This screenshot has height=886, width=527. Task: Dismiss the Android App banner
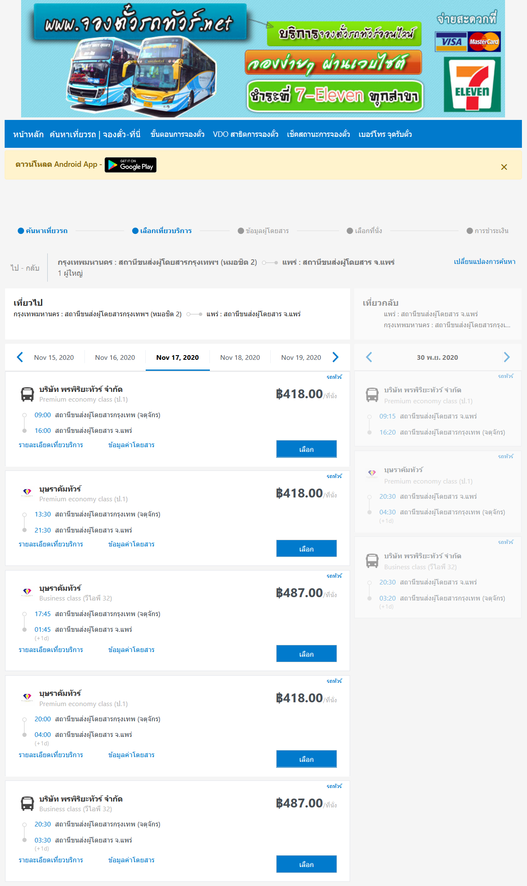pyautogui.click(x=504, y=167)
